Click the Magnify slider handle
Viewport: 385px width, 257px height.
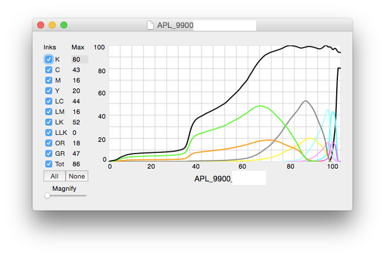click(x=47, y=196)
